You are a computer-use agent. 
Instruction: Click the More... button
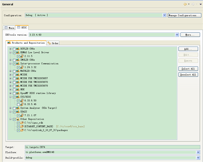click(190, 35)
